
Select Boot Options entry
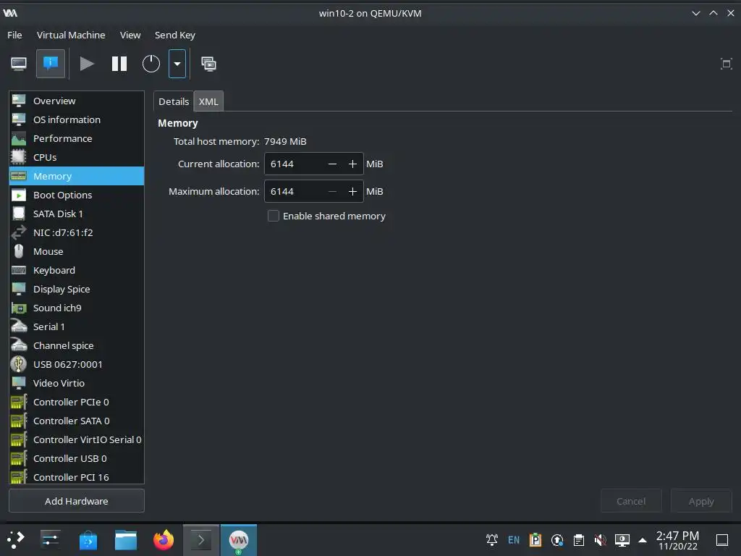pos(77,195)
